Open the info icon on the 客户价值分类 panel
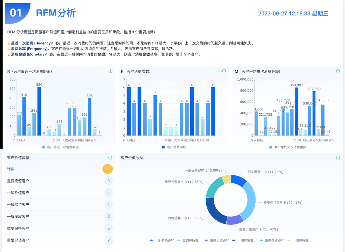The image size is (345, 252). [x=338, y=158]
